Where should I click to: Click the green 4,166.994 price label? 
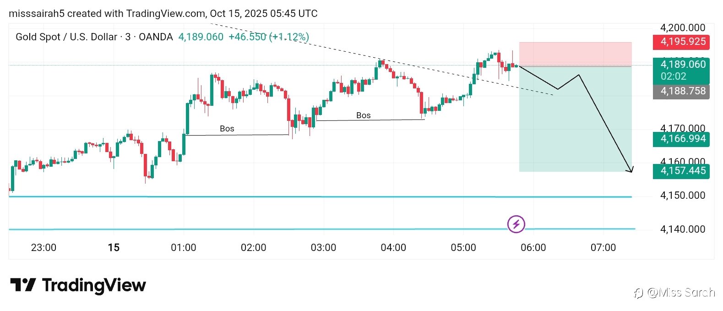click(681, 139)
